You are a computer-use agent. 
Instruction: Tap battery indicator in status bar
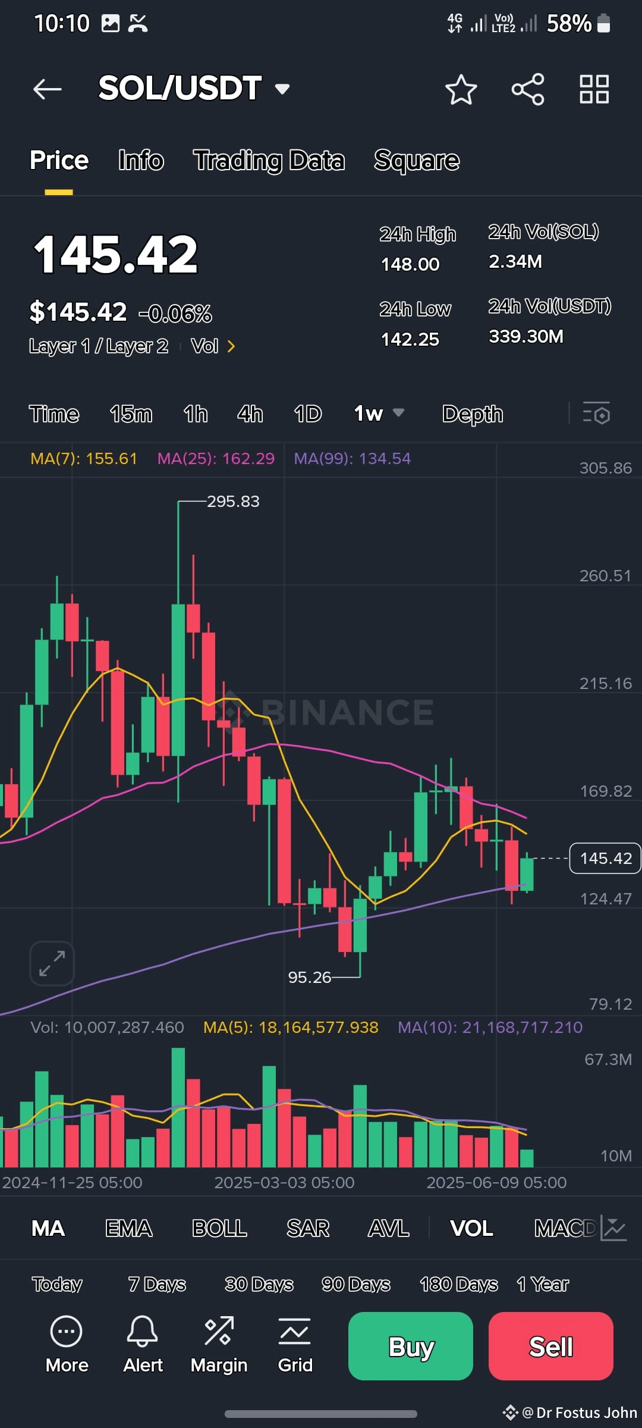[603, 24]
